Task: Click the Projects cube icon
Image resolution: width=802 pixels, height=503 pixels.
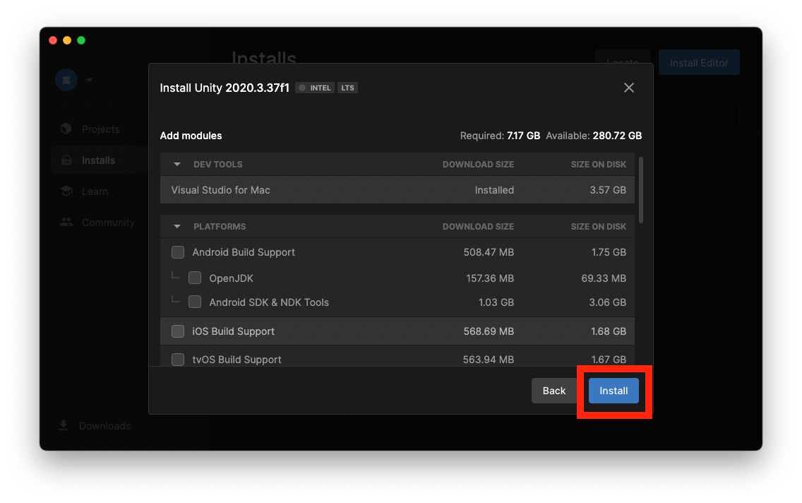Action: coord(66,129)
